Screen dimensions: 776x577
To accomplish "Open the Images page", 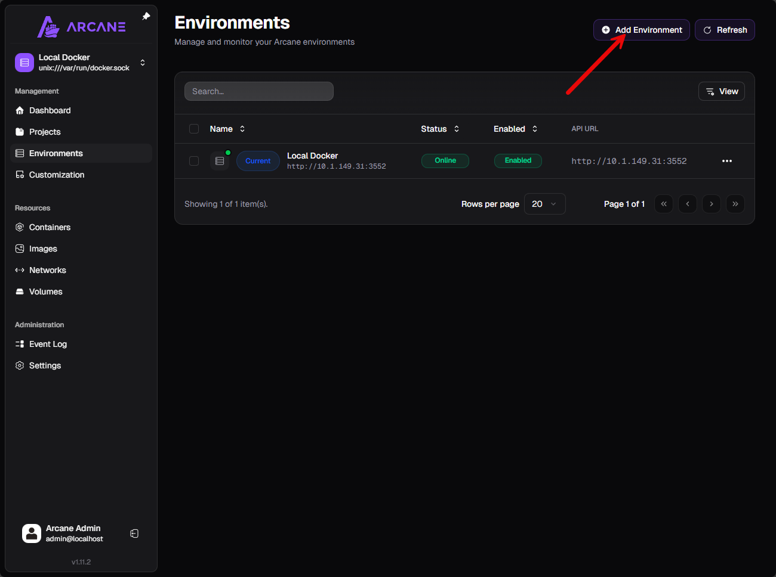I will coord(81,249).
